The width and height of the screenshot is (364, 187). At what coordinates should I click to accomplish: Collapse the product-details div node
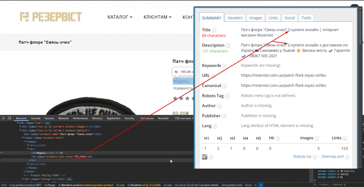[20, 130]
